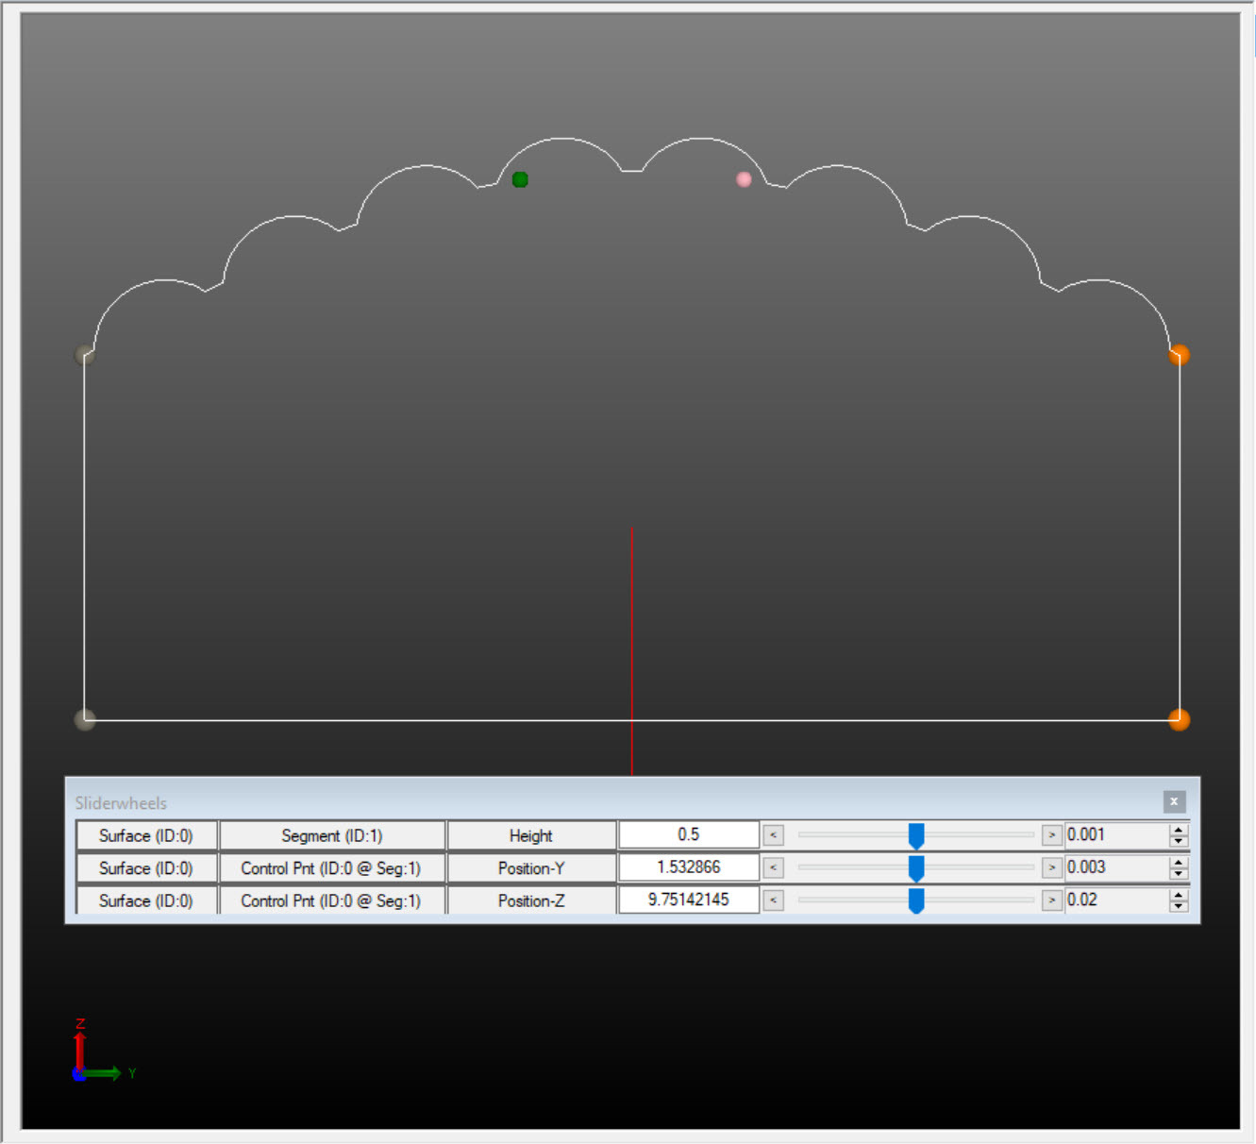Click the Height value field showing 0.5
The image size is (1256, 1144).
(688, 835)
